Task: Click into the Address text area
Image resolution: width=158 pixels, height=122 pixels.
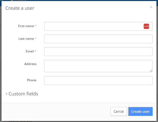Action: [98, 66]
